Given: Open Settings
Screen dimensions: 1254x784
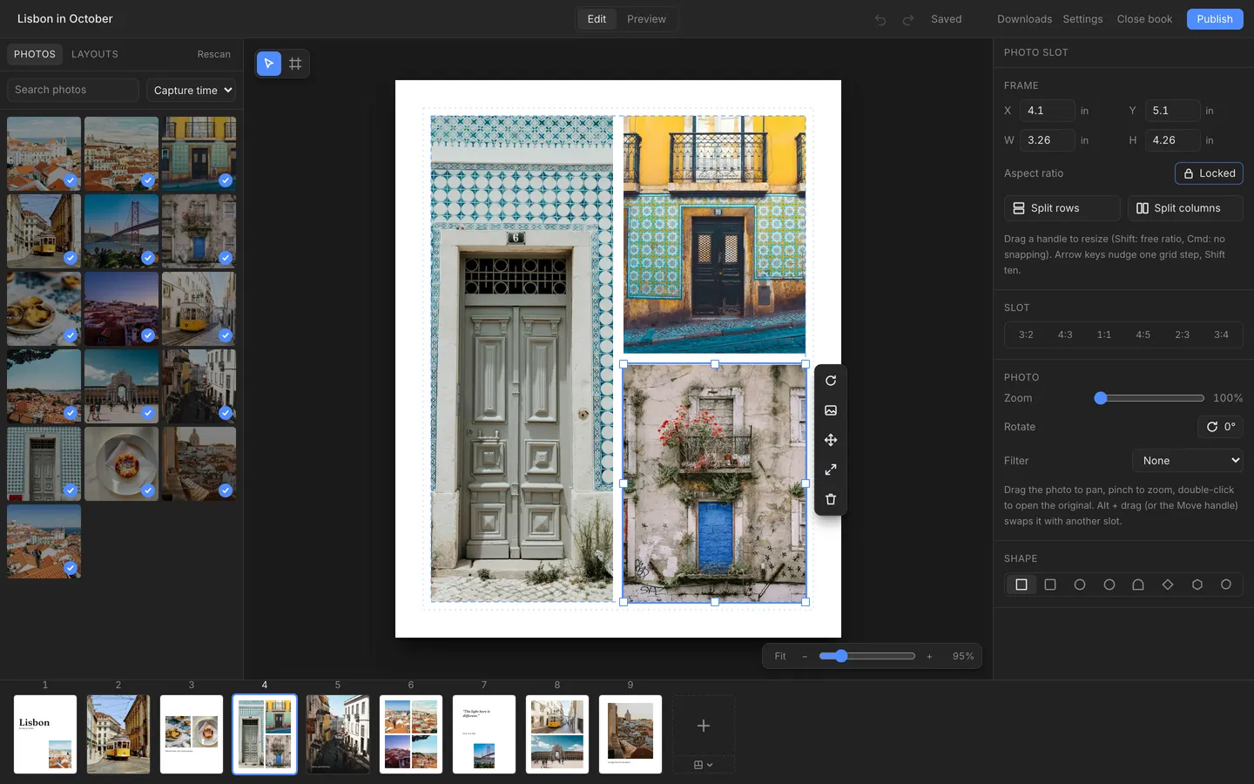Looking at the screenshot, I should click(x=1082, y=19).
